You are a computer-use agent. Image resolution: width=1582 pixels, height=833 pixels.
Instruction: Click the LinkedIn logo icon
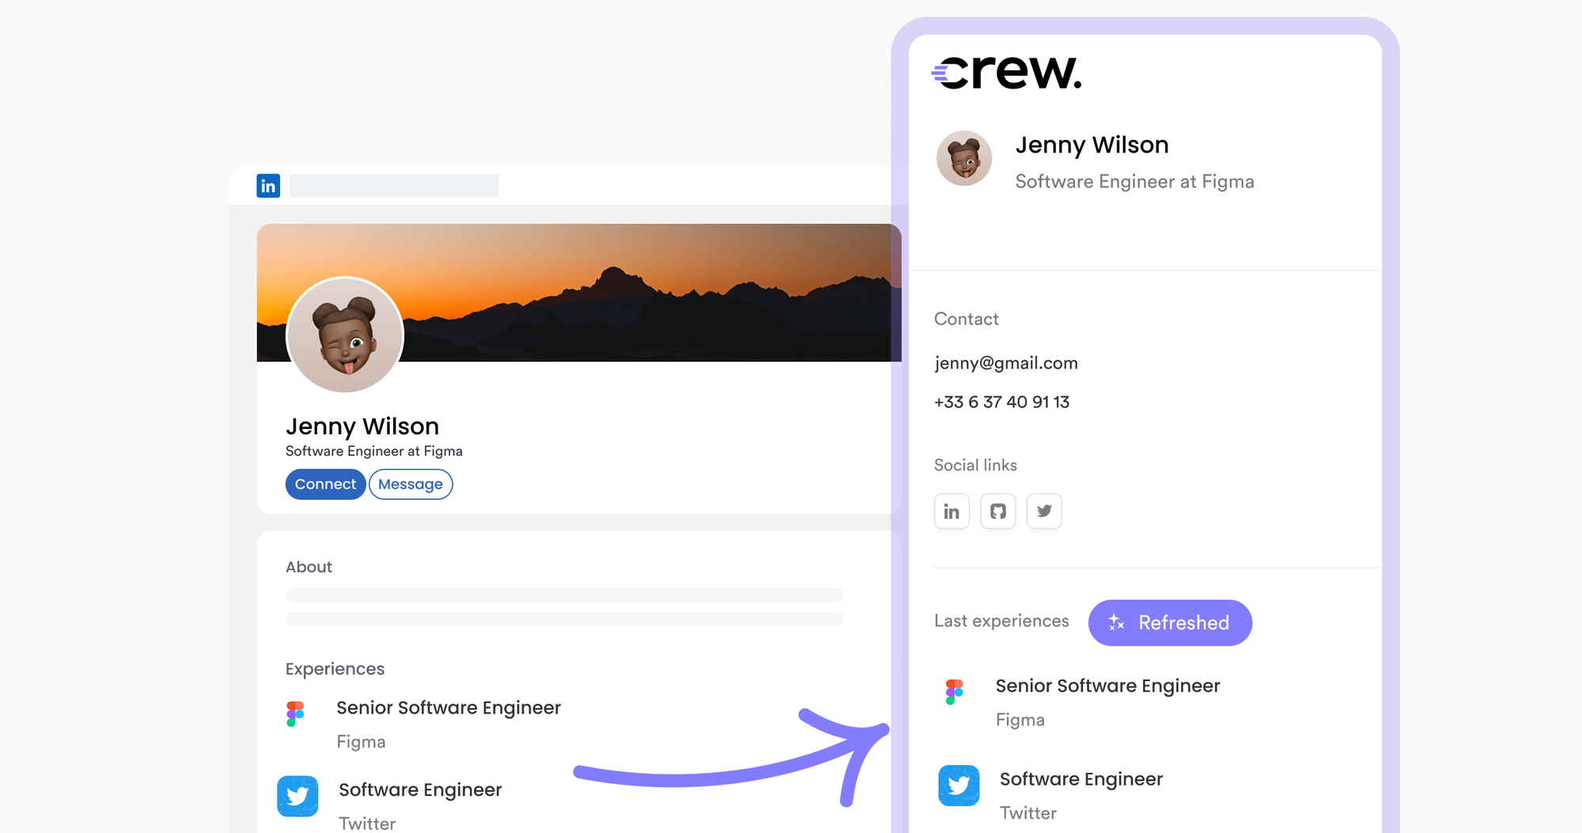pyautogui.click(x=268, y=186)
